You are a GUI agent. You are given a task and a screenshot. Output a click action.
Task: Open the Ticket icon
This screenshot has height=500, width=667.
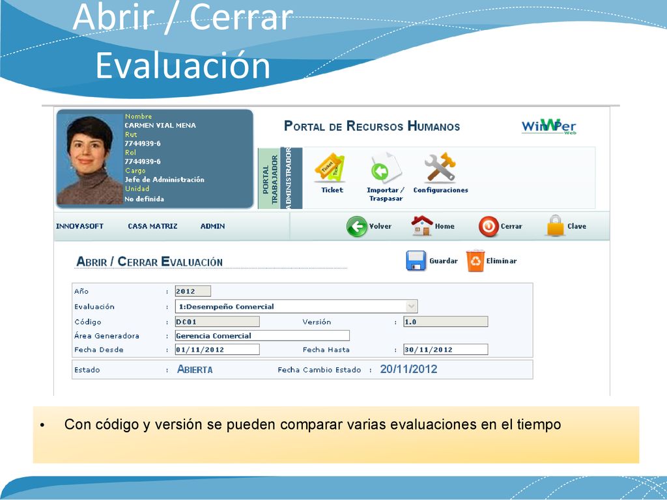330,168
